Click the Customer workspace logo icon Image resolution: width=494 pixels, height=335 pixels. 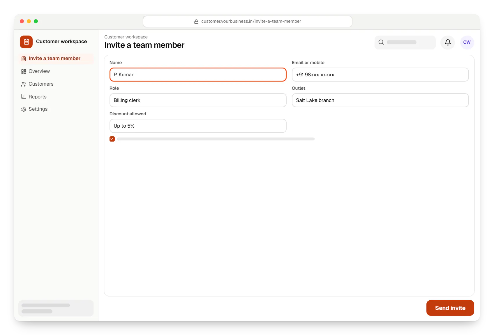26,42
